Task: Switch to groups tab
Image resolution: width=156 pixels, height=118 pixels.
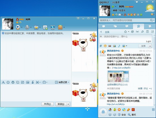Action: click(x=115, y=26)
